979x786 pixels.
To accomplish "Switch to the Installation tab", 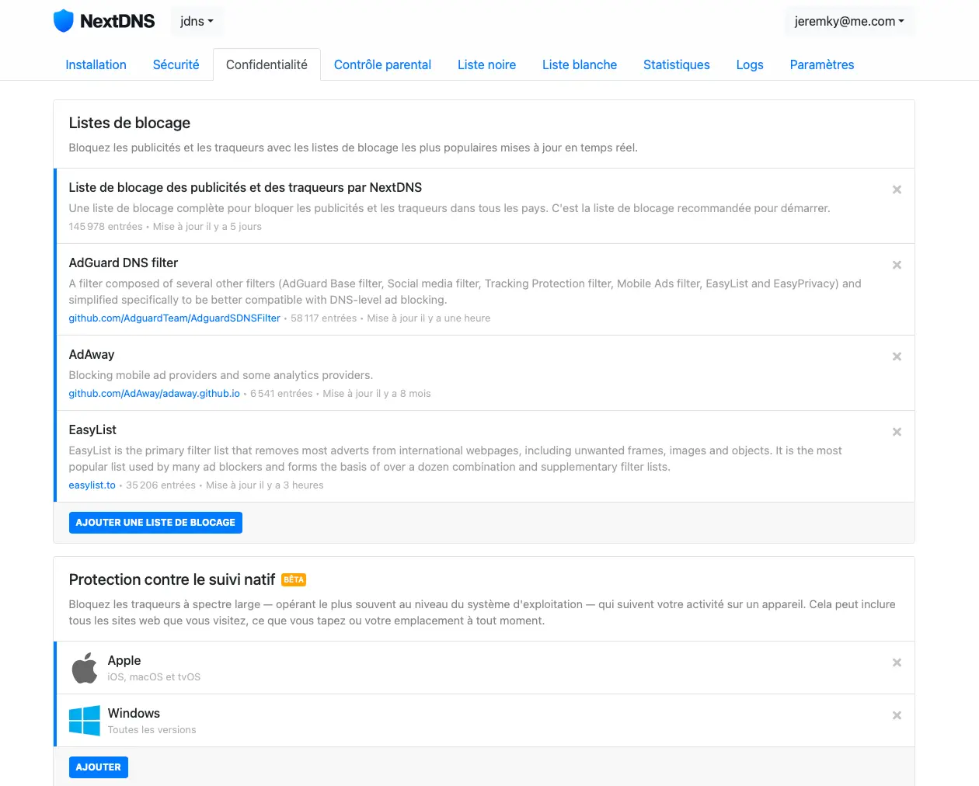I will 96,64.
